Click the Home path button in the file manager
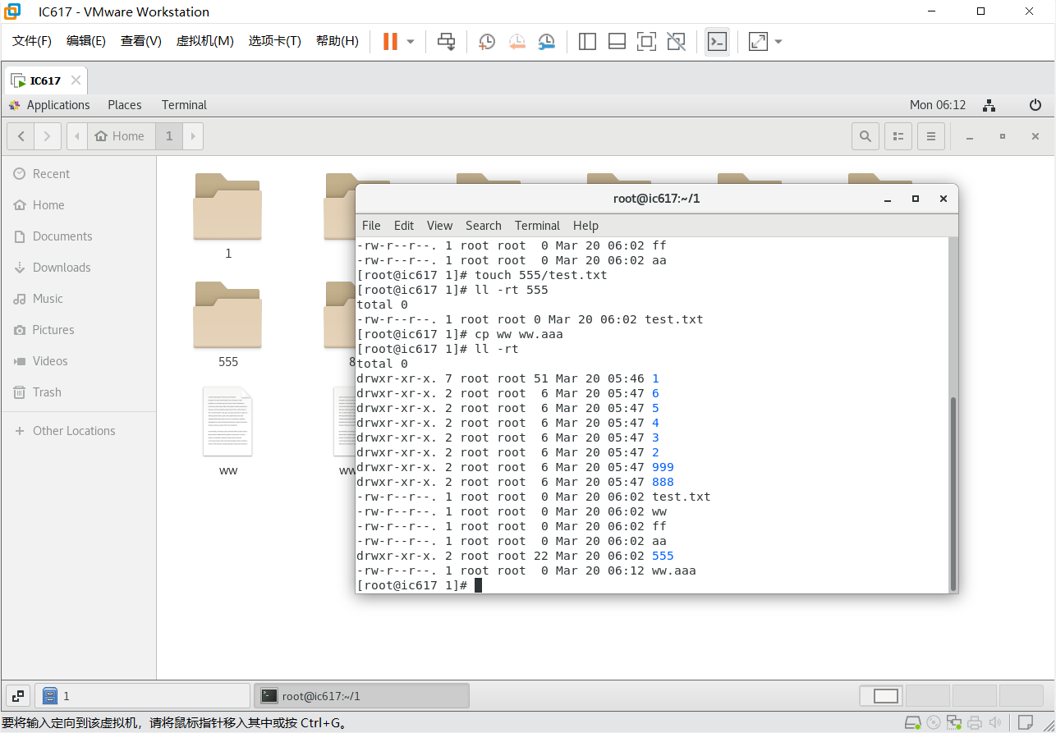The image size is (1056, 733). pyautogui.click(x=120, y=136)
